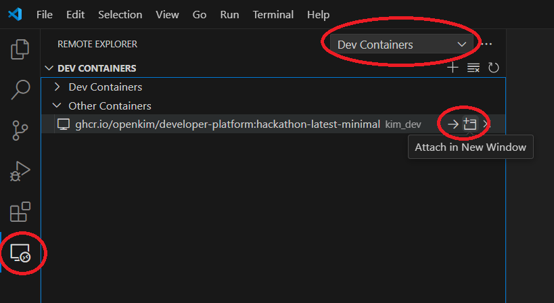Open the Selection menu
Image resolution: width=554 pixels, height=303 pixels.
pos(120,14)
